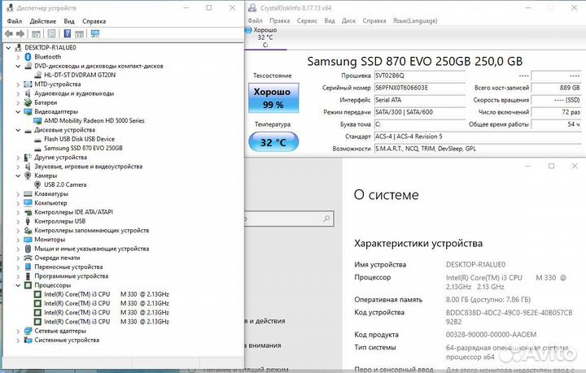Maximize the Device Manager window
The width and height of the screenshot is (586, 373).
[209, 8]
